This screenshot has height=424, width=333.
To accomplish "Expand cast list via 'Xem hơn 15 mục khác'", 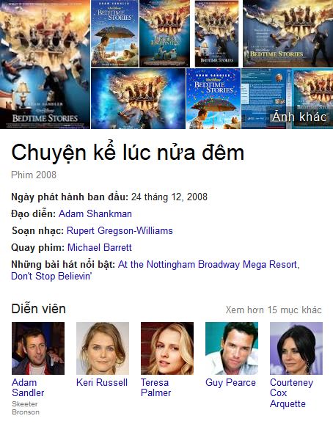I will 274,310.
